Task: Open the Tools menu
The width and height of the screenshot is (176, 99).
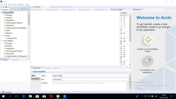Action: tap(15, 5)
